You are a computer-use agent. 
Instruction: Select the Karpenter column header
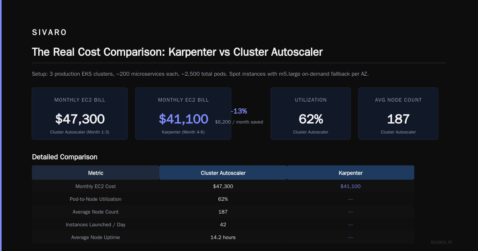tap(351, 173)
